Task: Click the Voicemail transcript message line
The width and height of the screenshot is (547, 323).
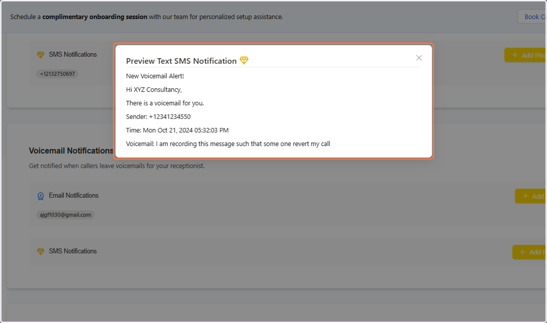Action: pos(228,144)
